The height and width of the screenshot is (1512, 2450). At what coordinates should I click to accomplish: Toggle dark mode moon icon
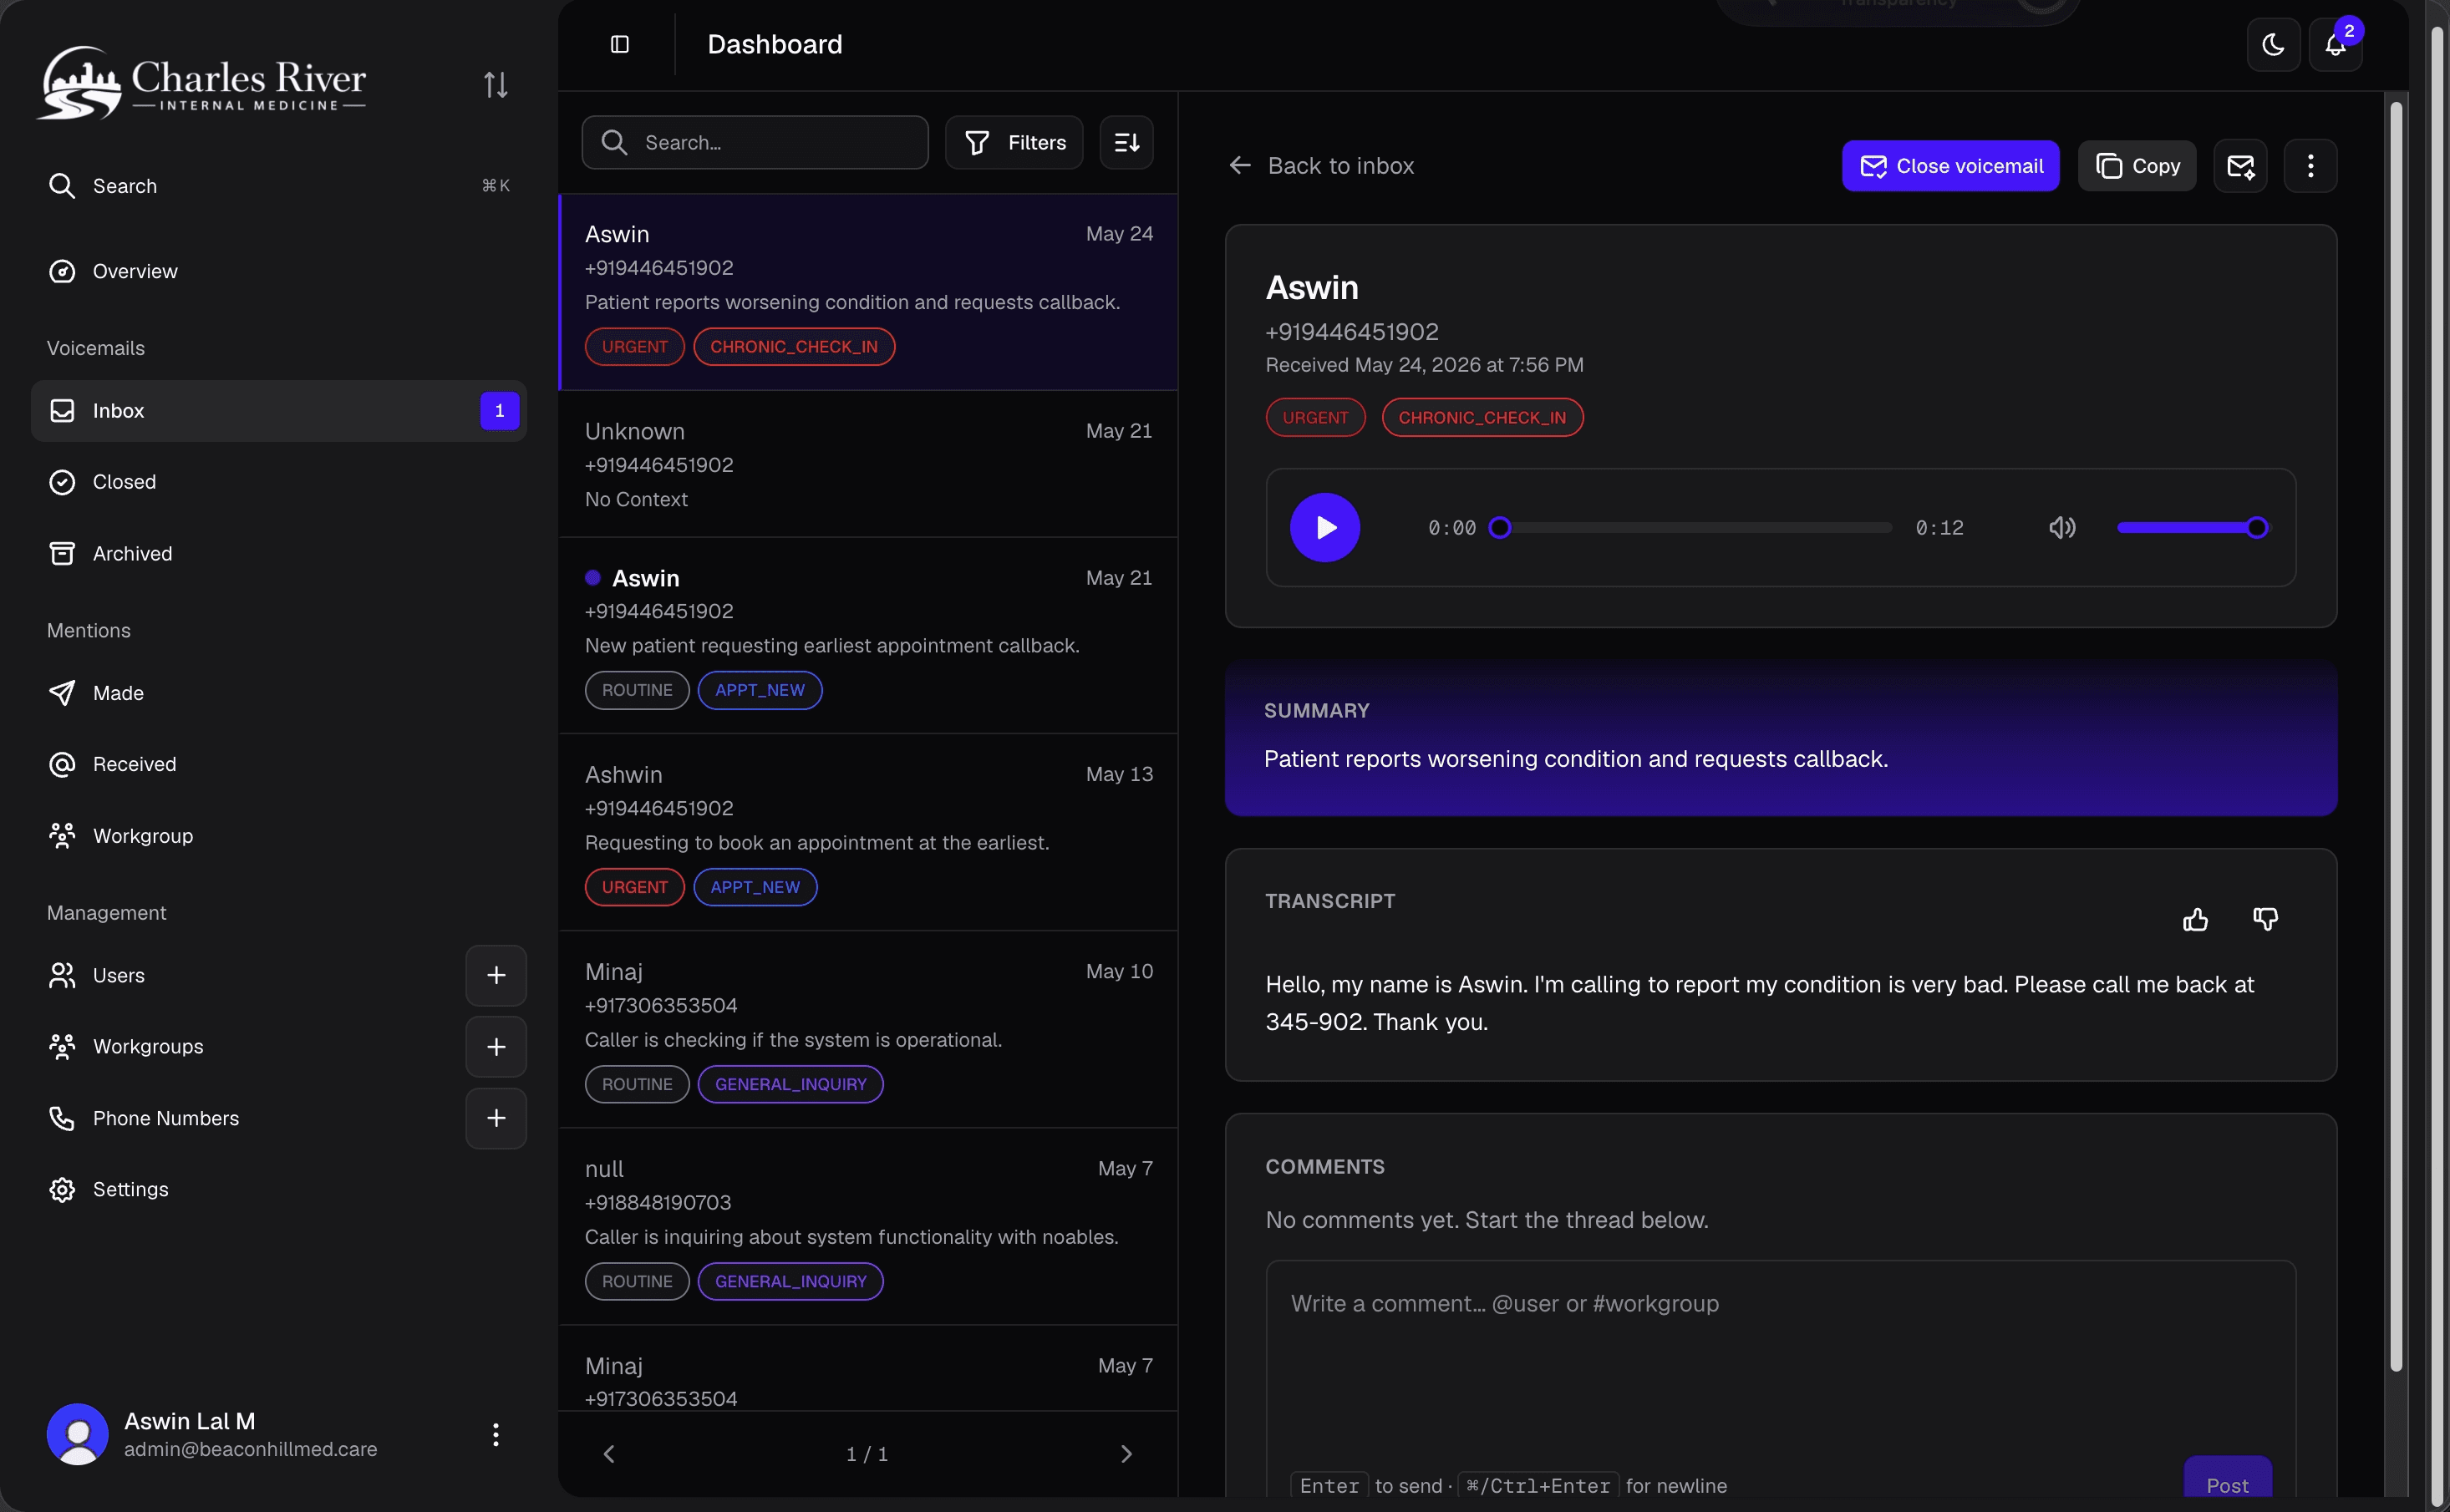[x=2272, y=44]
